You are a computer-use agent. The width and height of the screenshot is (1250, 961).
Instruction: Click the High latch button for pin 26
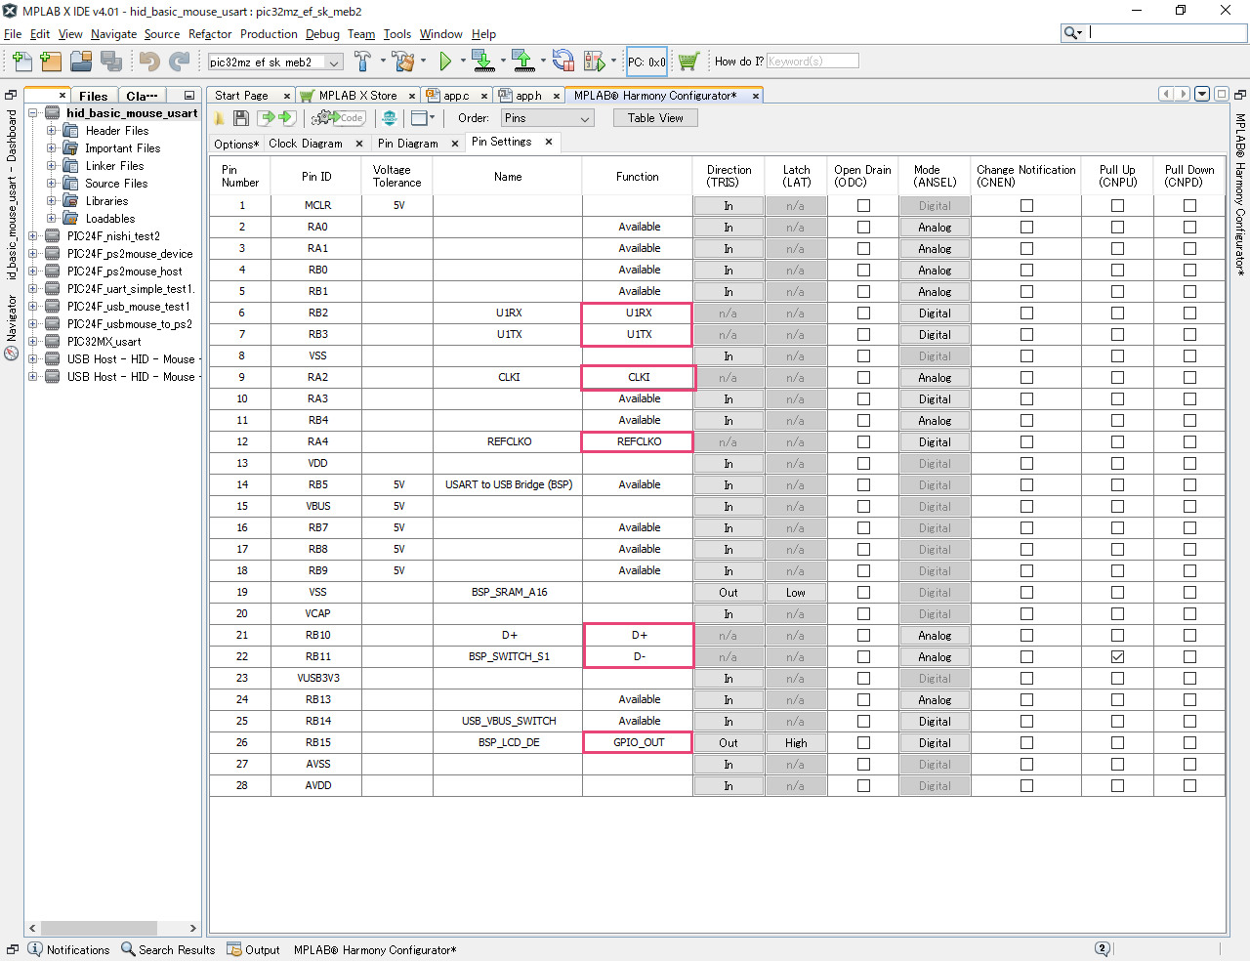click(x=796, y=743)
